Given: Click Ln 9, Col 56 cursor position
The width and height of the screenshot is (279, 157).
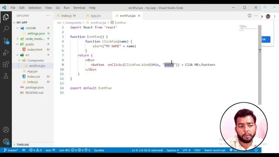Looking at the screenshot, I should [x=147, y=150].
